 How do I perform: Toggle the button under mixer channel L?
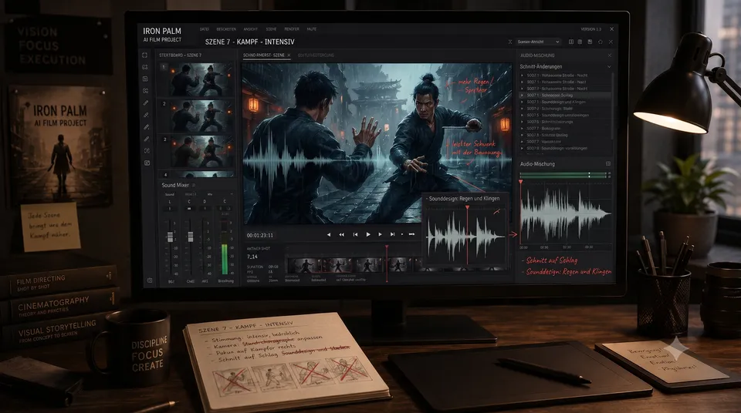[x=170, y=208]
